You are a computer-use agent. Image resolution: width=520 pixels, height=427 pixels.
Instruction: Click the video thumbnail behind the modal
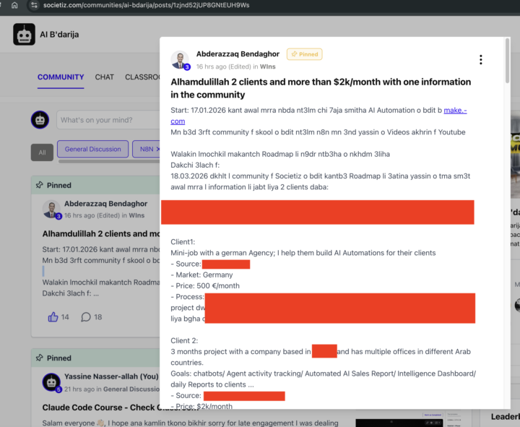click(399, 423)
